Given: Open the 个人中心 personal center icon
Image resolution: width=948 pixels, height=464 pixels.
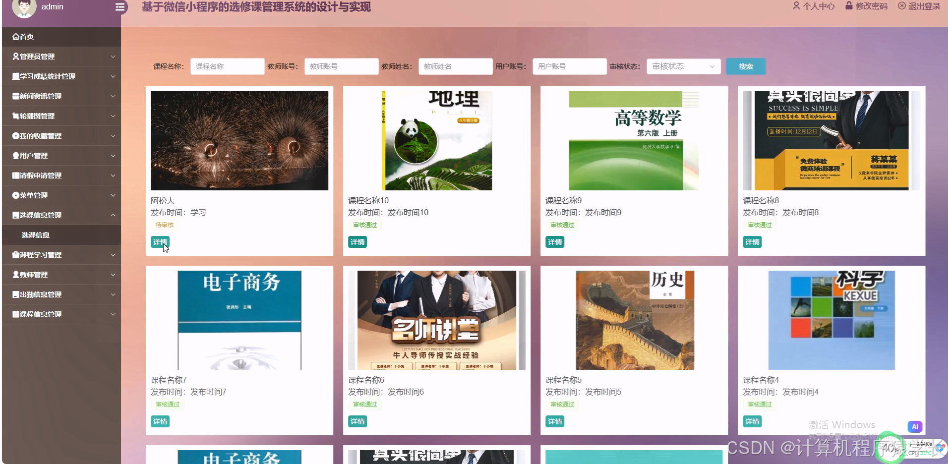Looking at the screenshot, I should click(797, 6).
